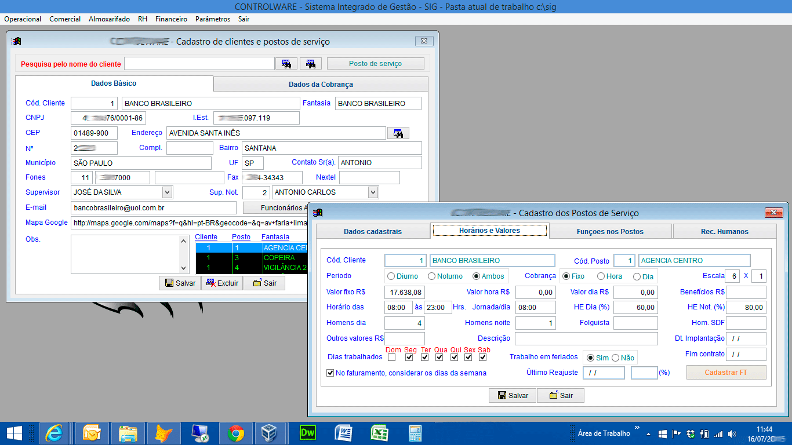Image resolution: width=792 pixels, height=445 pixels.
Task: Select Sim for Trabalho em feriados
Action: (590, 358)
